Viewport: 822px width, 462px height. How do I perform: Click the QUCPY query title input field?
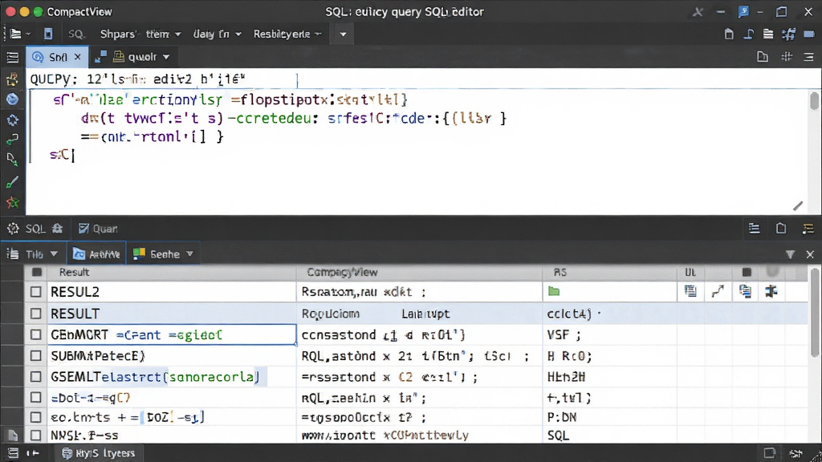pyautogui.click(x=164, y=79)
